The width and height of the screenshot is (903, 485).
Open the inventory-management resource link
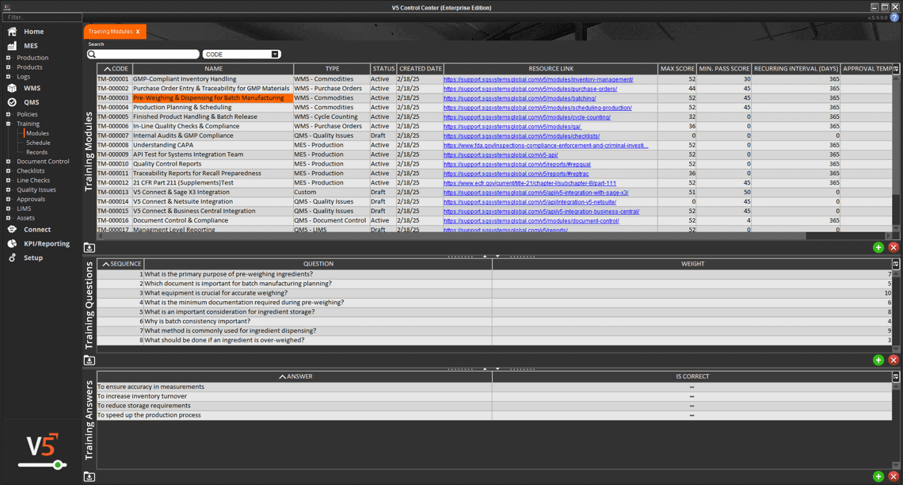(x=538, y=79)
